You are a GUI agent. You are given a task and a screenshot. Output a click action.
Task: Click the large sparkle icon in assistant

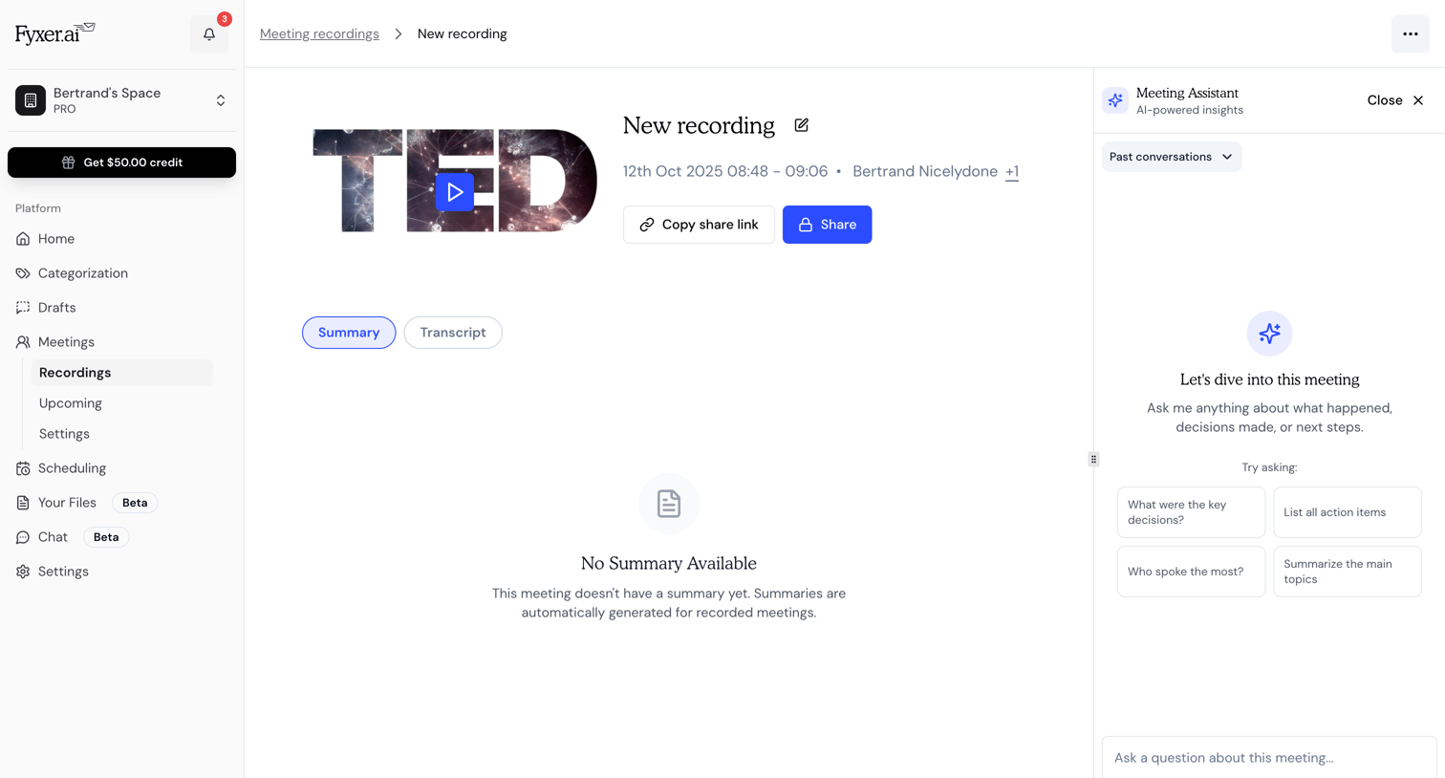(x=1269, y=334)
